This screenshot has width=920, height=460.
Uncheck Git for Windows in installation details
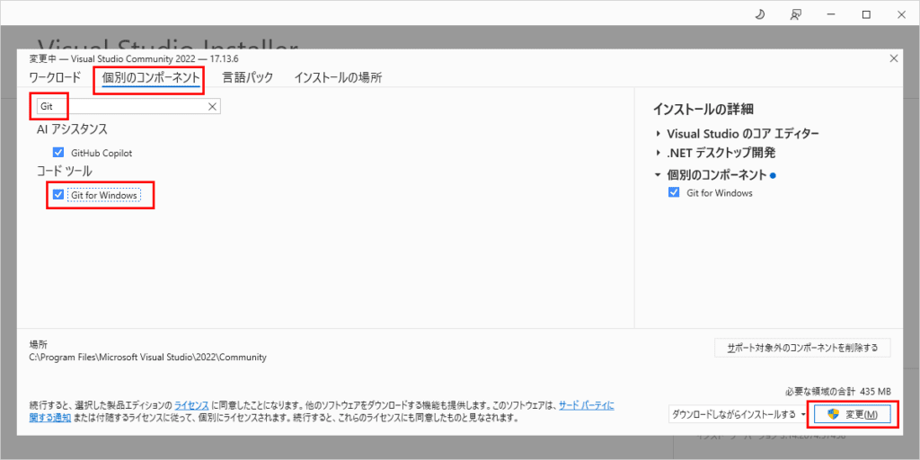(x=674, y=192)
